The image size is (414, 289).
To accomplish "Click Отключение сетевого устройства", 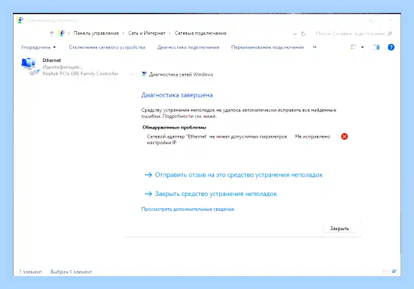I will tap(107, 47).
